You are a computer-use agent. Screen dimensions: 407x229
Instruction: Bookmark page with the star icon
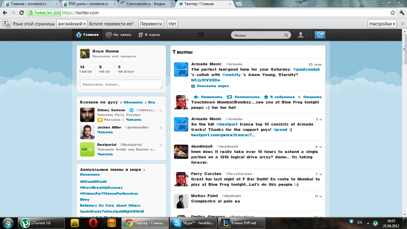click(x=393, y=13)
